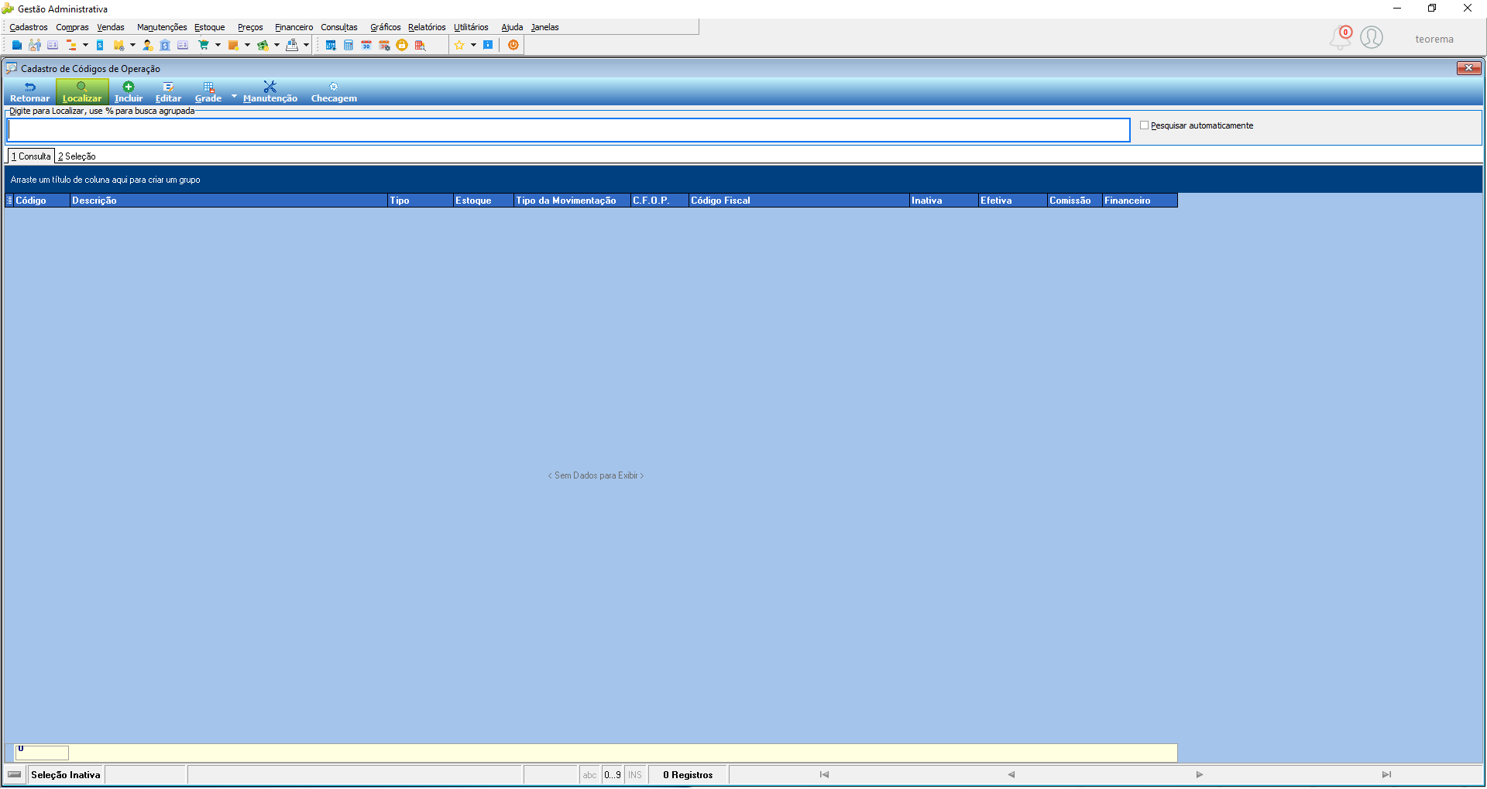The image size is (1487, 789).
Task: Open the notifications bell icon
Action: pyautogui.click(x=1341, y=37)
